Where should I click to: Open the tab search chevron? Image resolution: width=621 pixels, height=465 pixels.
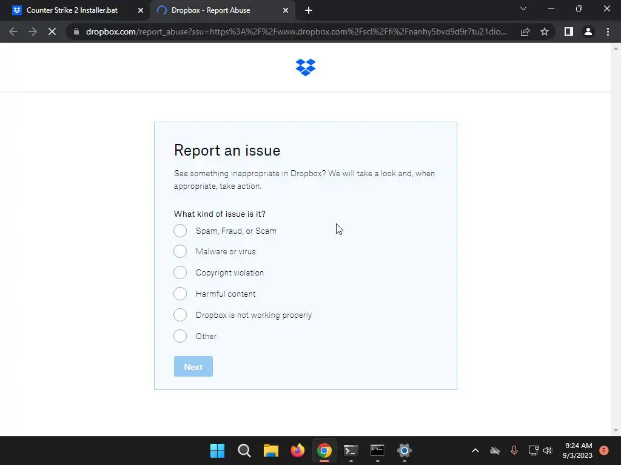click(x=523, y=8)
